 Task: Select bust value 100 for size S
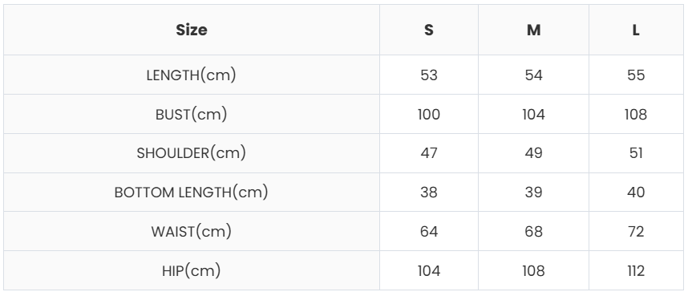click(x=429, y=114)
